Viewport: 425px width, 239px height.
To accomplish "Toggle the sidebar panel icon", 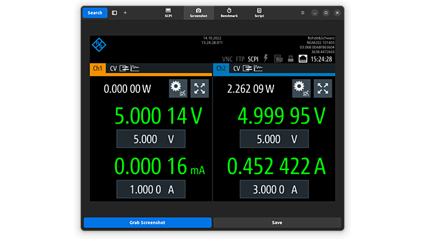I will tap(114, 12).
